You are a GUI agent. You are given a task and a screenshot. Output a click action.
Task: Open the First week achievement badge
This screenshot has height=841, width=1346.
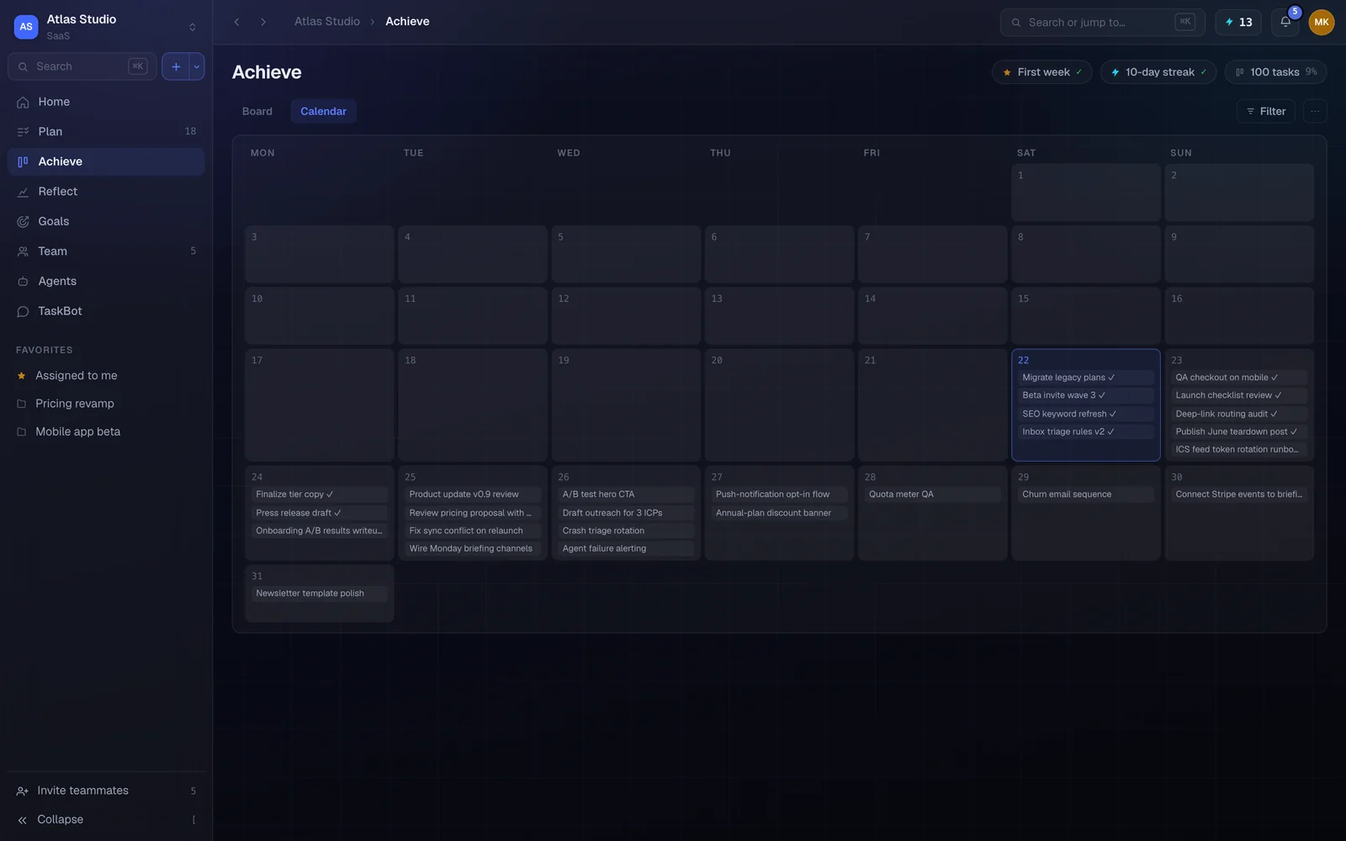point(1042,72)
